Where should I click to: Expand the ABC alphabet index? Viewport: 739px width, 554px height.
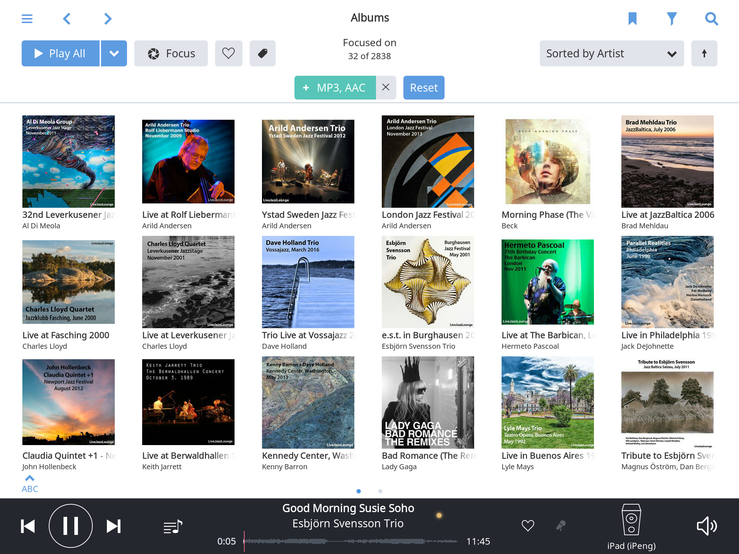click(30, 484)
